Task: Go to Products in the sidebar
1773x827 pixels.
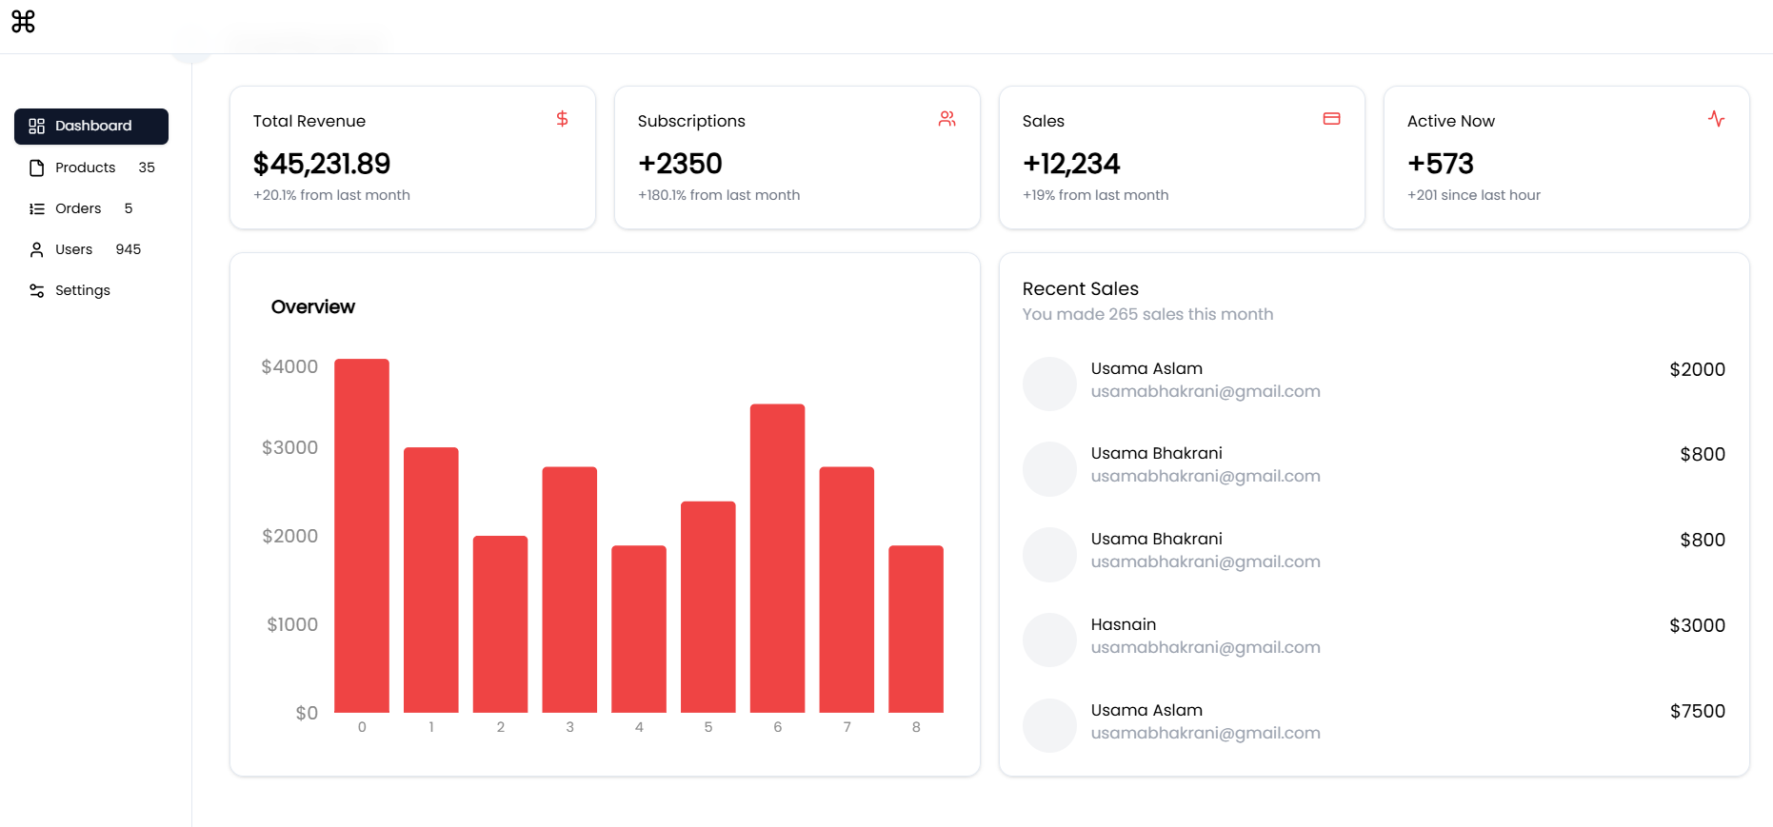Action: click(x=91, y=167)
